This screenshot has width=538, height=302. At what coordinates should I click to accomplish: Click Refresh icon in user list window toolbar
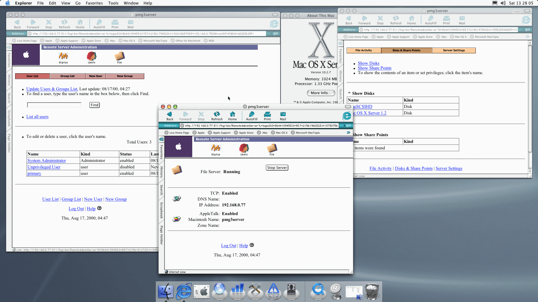click(x=64, y=22)
